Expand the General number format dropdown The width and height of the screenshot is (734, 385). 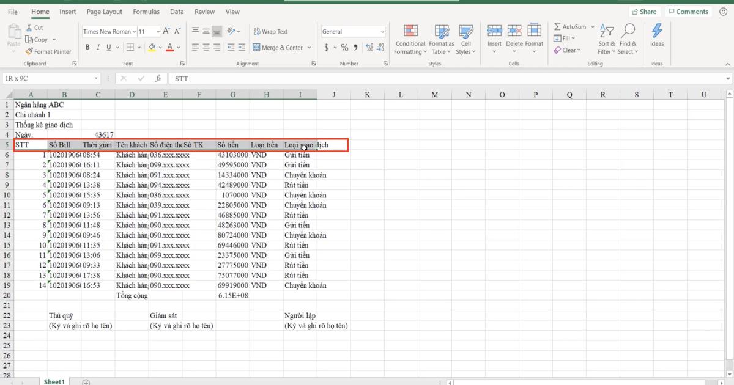tap(382, 31)
